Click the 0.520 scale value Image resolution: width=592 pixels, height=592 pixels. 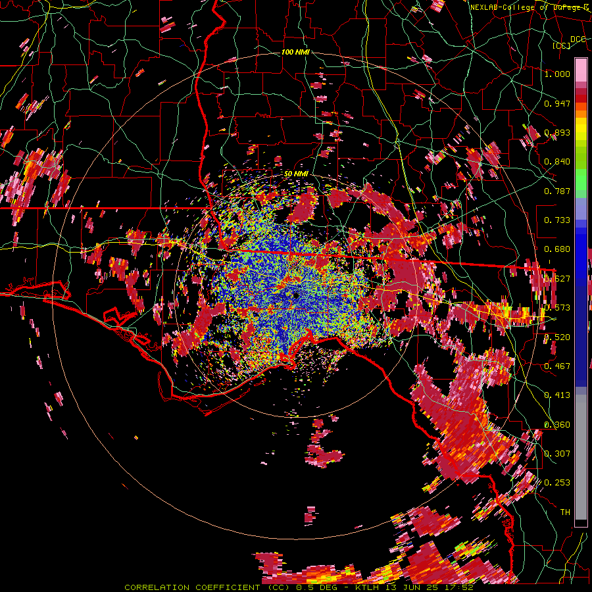click(557, 337)
